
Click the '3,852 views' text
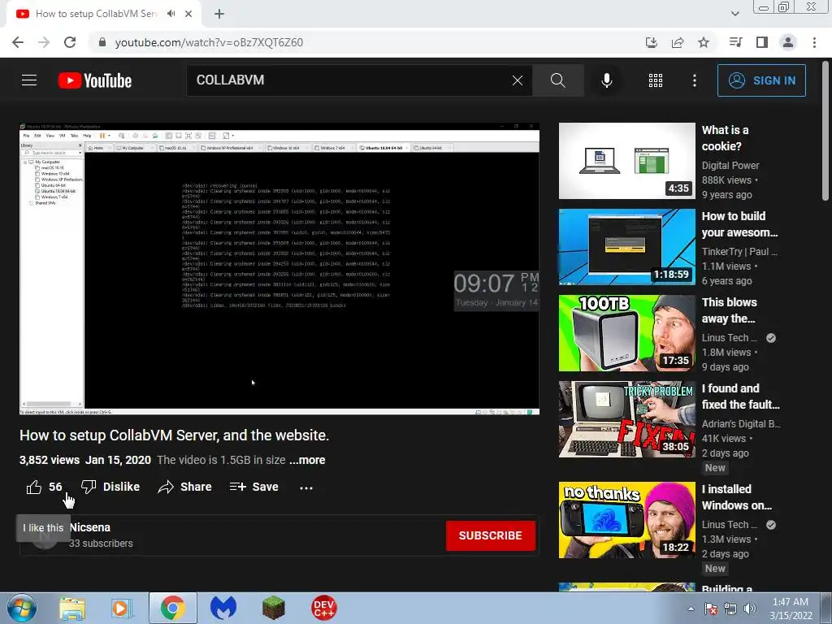tap(50, 460)
